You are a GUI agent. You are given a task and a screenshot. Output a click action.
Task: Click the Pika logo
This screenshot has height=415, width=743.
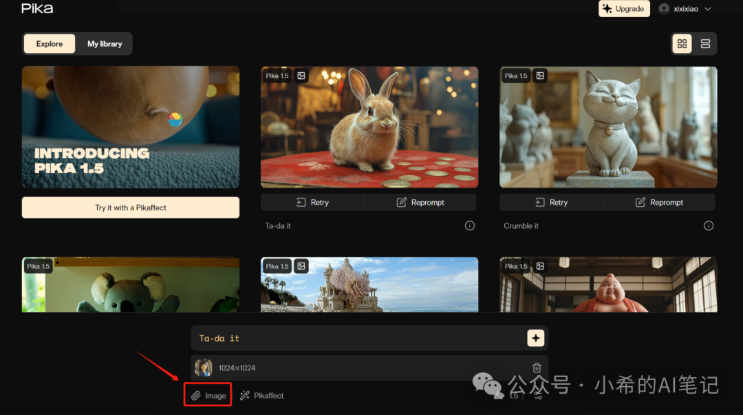click(x=37, y=8)
